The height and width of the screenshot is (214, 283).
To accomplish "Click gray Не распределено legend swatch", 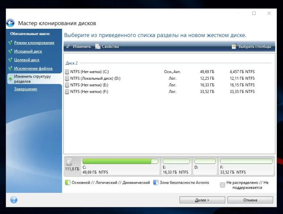I will [x=222, y=185].
